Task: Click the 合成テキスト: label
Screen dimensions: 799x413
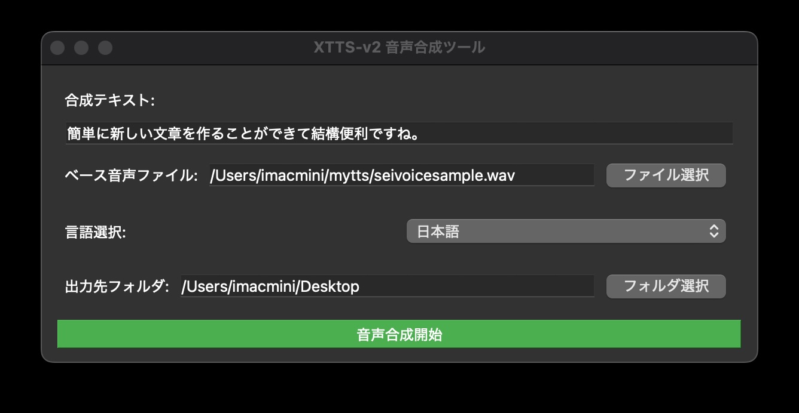Action: click(109, 100)
